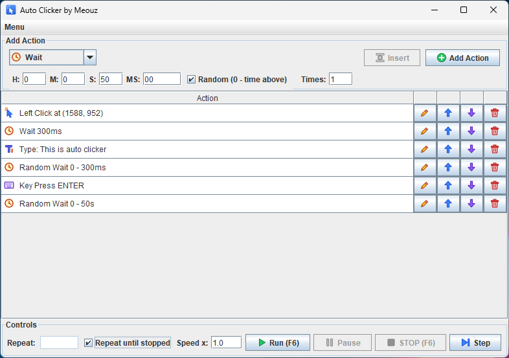Select the Random Wait 0 - 300ms row
Viewport: 509px width, 358px height.
tap(207, 168)
